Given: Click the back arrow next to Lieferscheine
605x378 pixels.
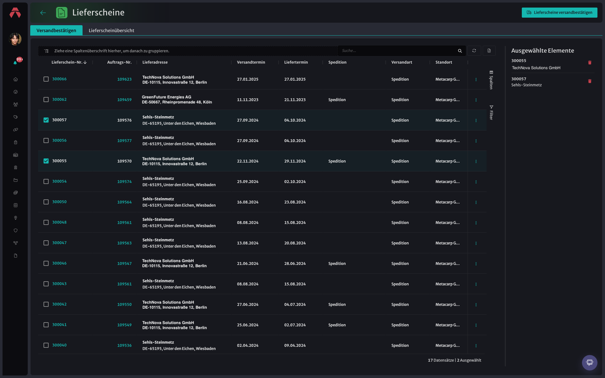Looking at the screenshot, I should (x=43, y=13).
